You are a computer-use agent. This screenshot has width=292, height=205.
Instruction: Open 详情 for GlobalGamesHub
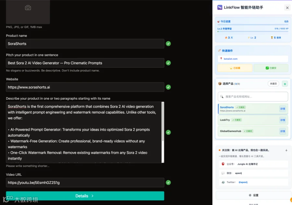[283, 131]
